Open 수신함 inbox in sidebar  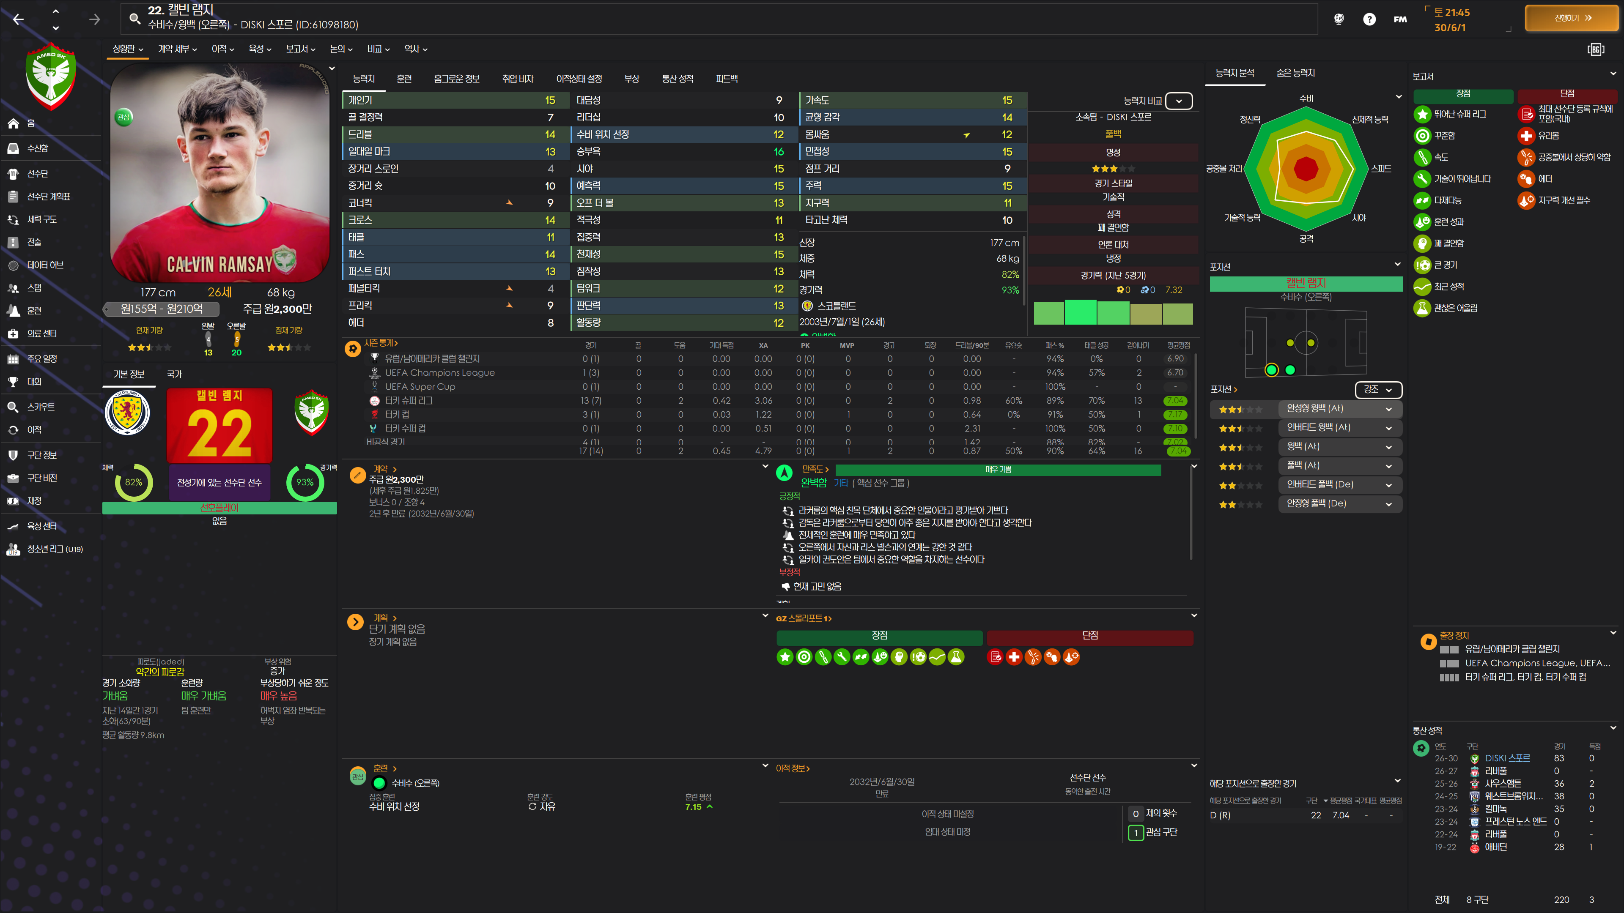(x=37, y=149)
